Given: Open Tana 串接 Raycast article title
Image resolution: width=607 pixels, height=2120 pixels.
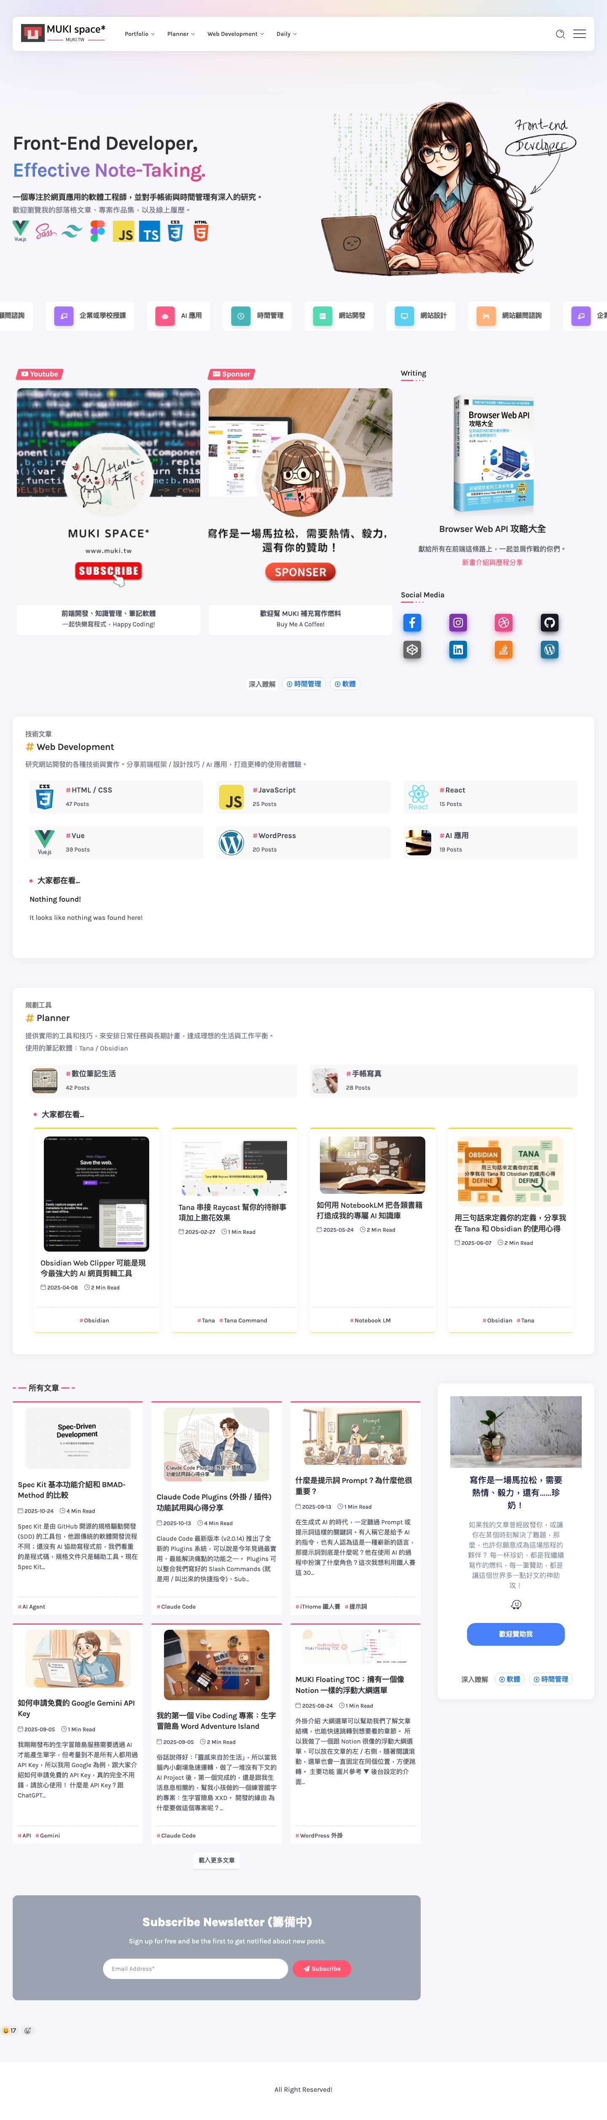Looking at the screenshot, I should 233,1212.
